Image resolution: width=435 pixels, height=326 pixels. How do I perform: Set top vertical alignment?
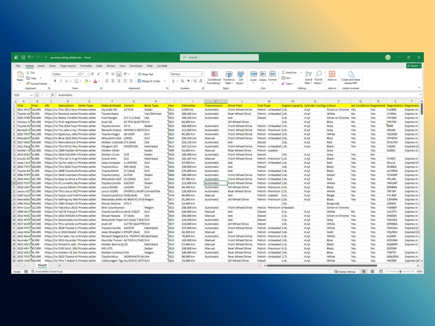click(107, 74)
